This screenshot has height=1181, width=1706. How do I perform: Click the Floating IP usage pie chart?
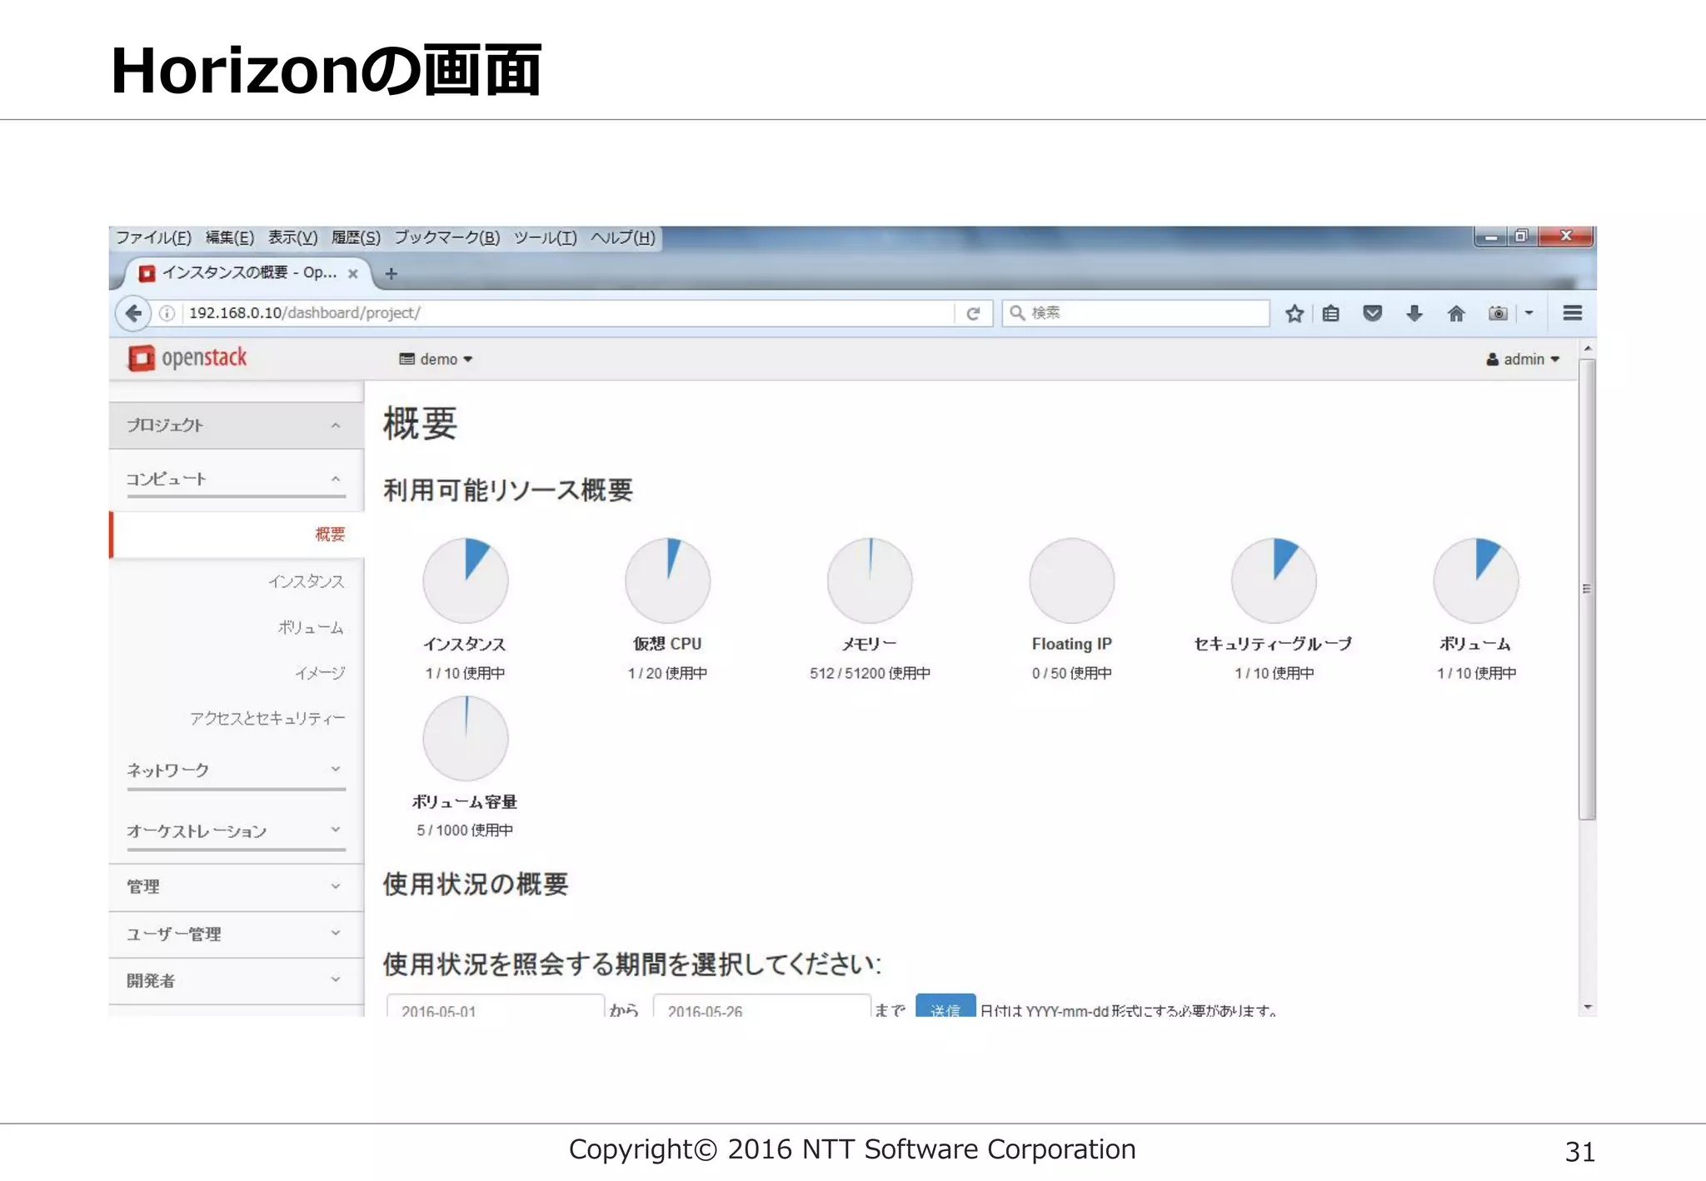pyautogui.click(x=1071, y=581)
